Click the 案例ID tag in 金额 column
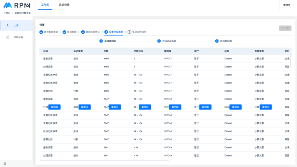The image size is (297, 167). coord(115,107)
